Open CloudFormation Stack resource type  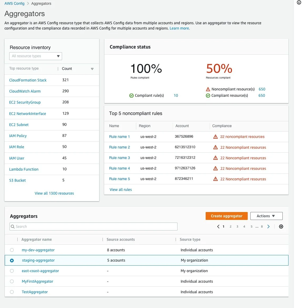(28, 80)
